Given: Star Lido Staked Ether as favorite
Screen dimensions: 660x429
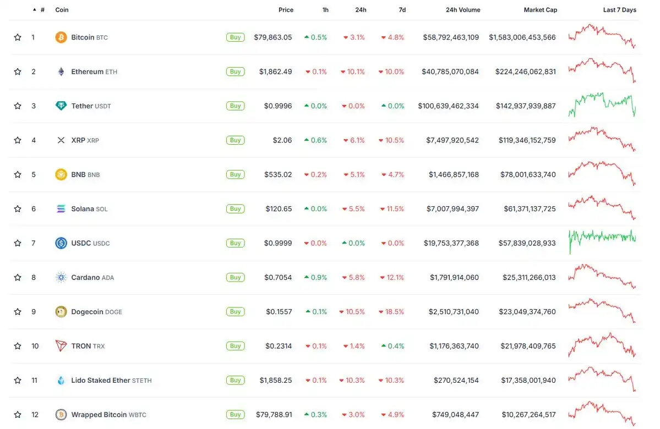Looking at the screenshot, I should [18, 380].
